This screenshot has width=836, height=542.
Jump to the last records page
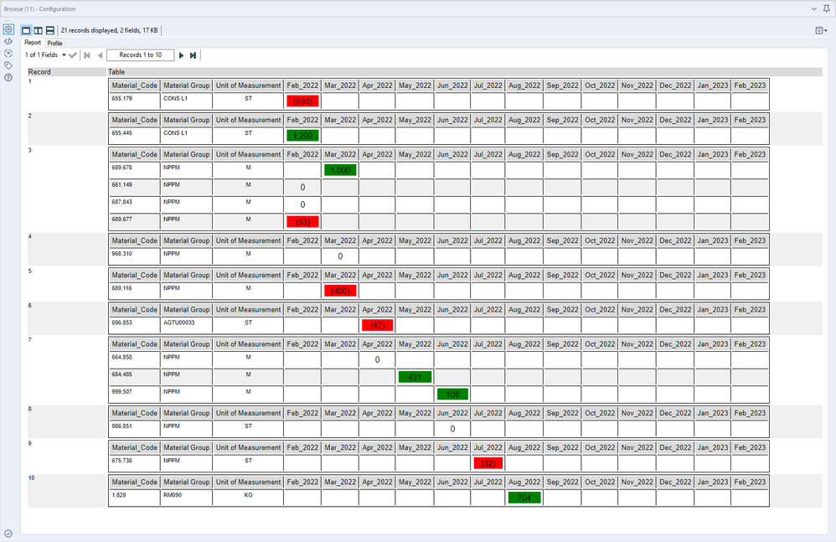[x=193, y=55]
